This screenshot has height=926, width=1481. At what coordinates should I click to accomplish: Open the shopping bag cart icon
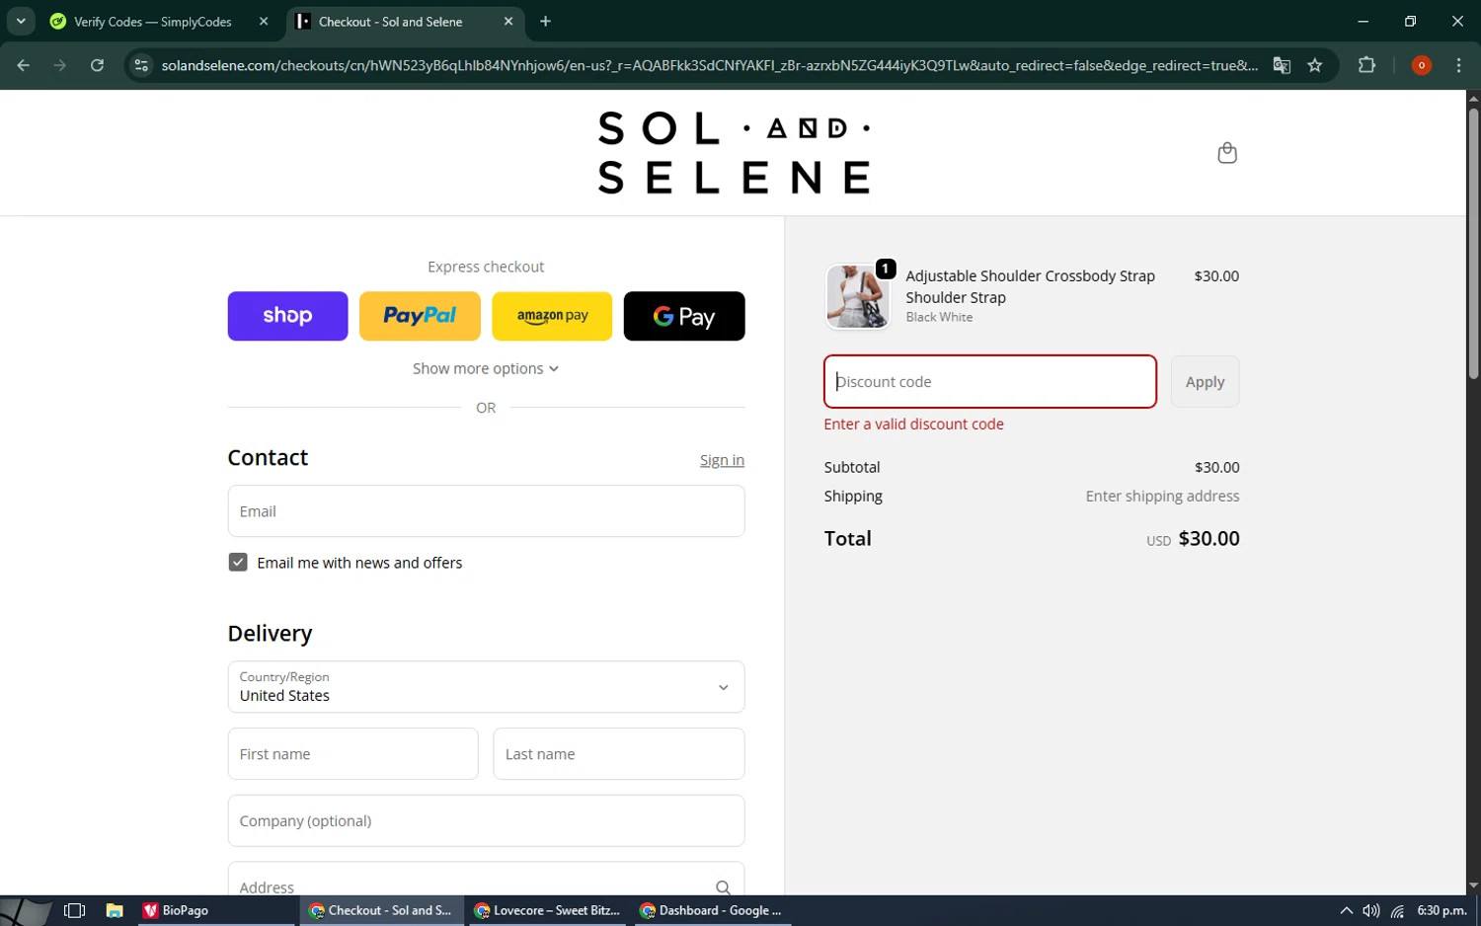[1227, 153]
